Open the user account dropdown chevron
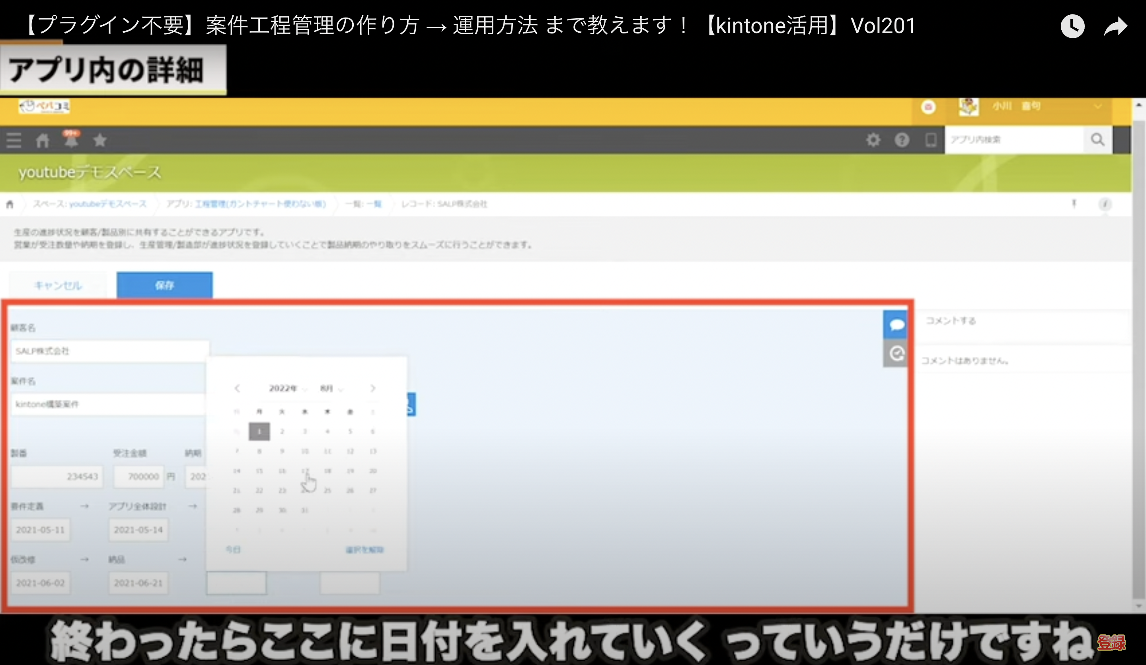This screenshot has width=1146, height=665. tap(1098, 106)
